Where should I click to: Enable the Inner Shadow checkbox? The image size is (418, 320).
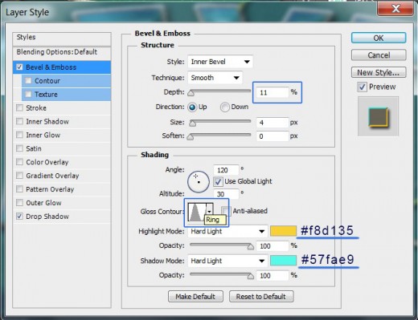coord(19,121)
